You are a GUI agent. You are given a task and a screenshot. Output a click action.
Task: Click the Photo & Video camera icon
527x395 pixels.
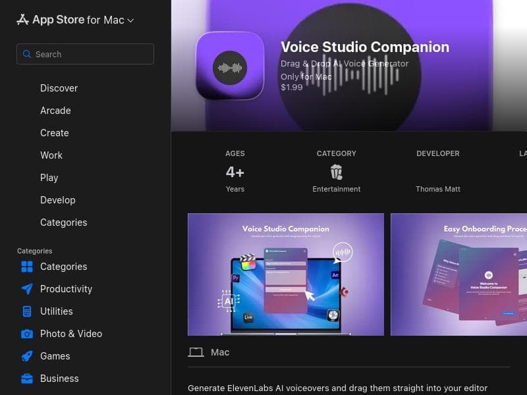27,334
